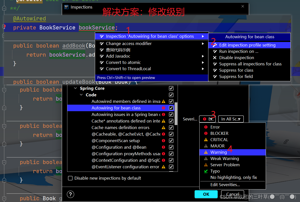Select BLOCKER severity
The image size is (300, 202).
click(233, 133)
